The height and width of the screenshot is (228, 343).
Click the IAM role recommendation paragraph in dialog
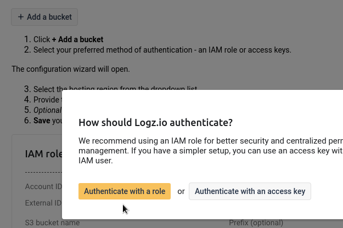(x=211, y=151)
